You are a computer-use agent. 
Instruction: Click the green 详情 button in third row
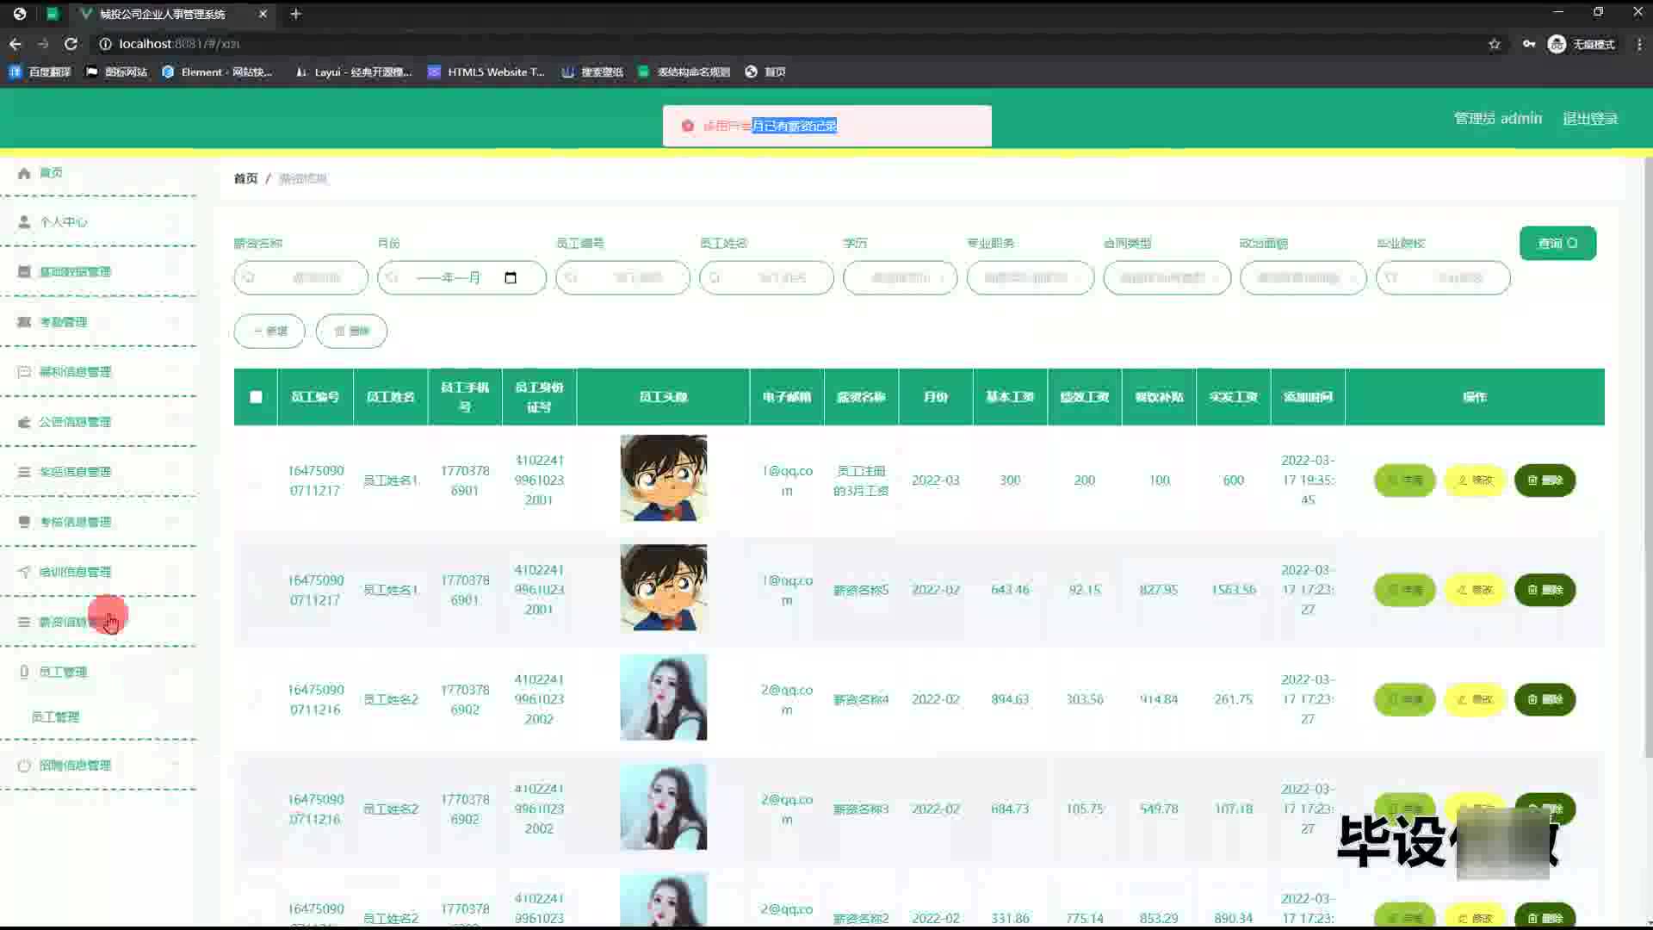(x=1404, y=699)
